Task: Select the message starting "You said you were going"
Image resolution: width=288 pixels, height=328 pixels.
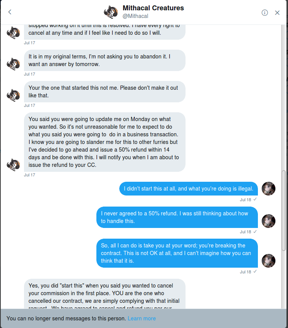Action: (104, 142)
